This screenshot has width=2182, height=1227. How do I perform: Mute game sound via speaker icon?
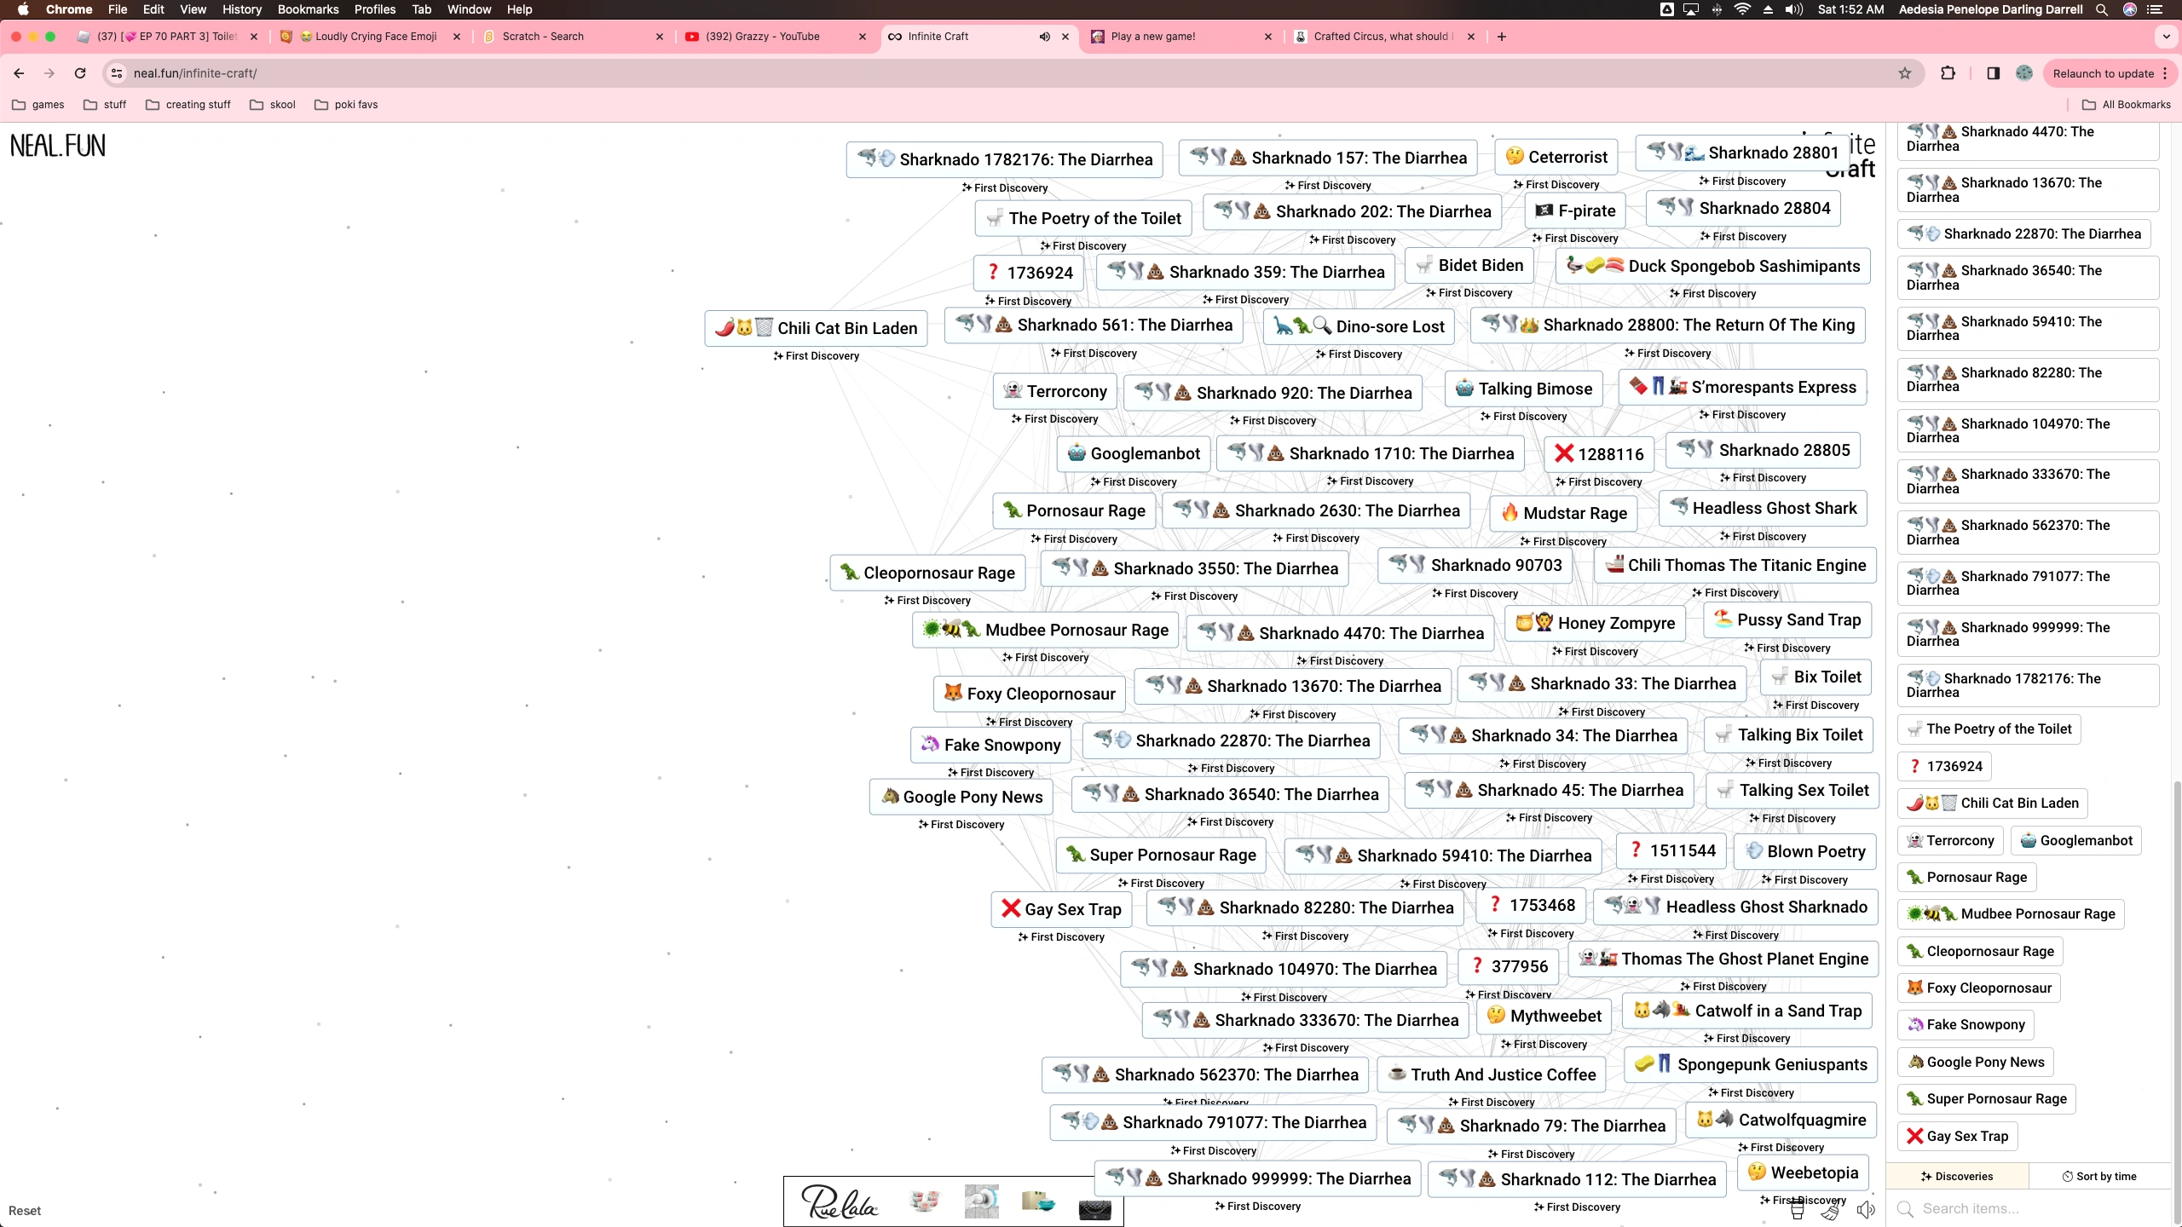pos(1866,1210)
